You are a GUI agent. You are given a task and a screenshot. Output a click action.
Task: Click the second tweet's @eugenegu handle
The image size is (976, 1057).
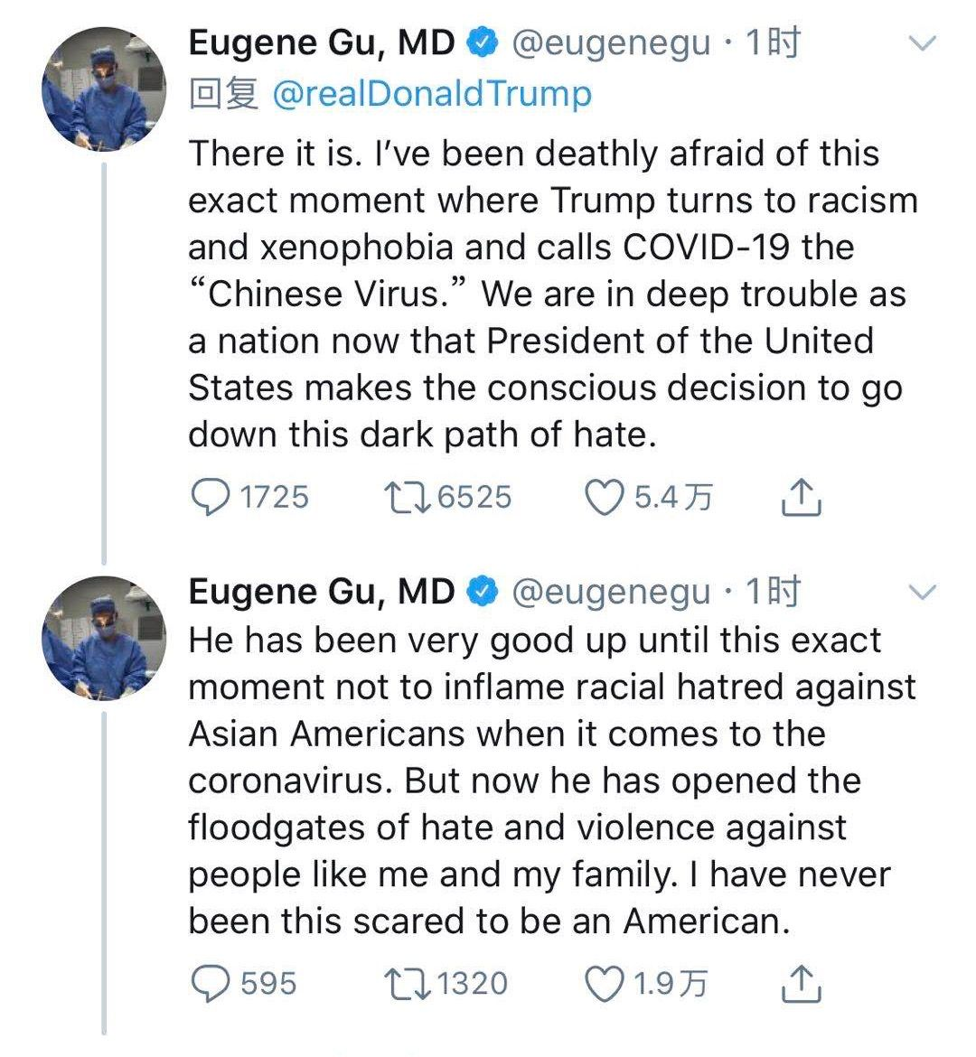611,592
